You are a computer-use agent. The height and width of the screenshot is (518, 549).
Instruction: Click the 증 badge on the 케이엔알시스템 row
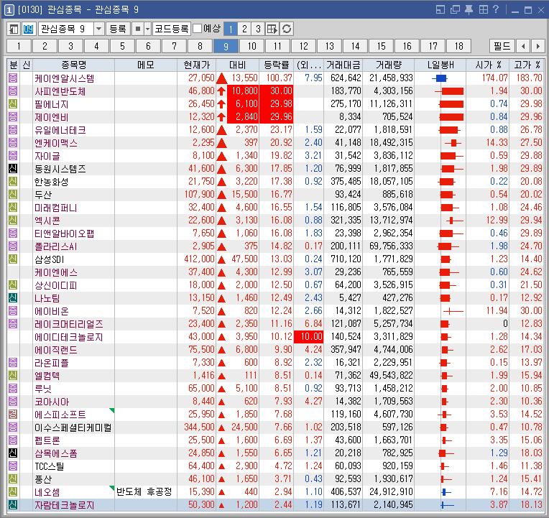coord(13,78)
